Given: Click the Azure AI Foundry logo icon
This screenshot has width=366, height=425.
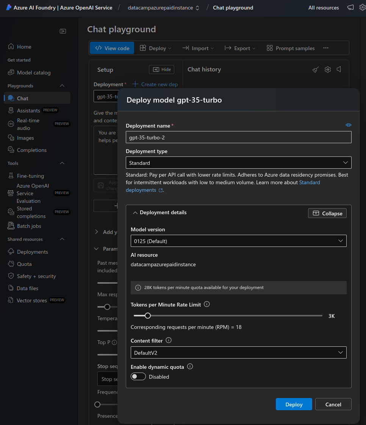Looking at the screenshot, I should pos(9,7).
